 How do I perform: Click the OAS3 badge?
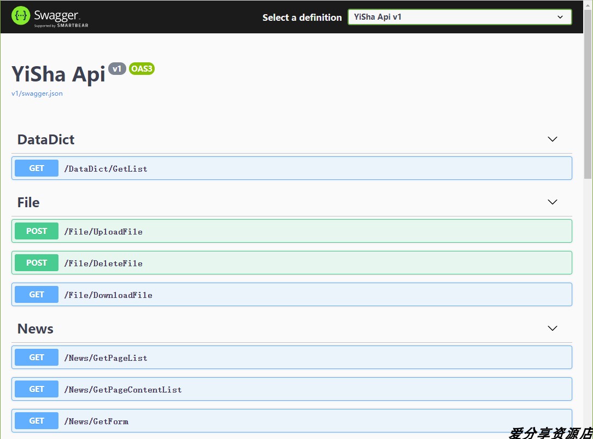pyautogui.click(x=142, y=68)
